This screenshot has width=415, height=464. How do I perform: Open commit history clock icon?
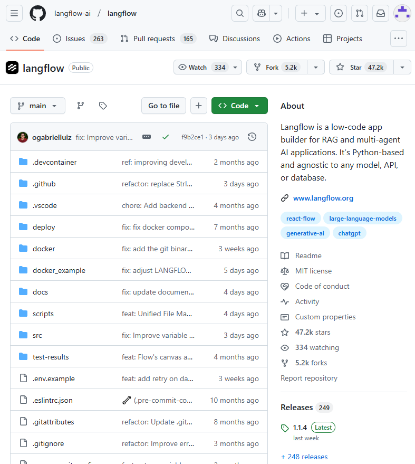(x=252, y=137)
